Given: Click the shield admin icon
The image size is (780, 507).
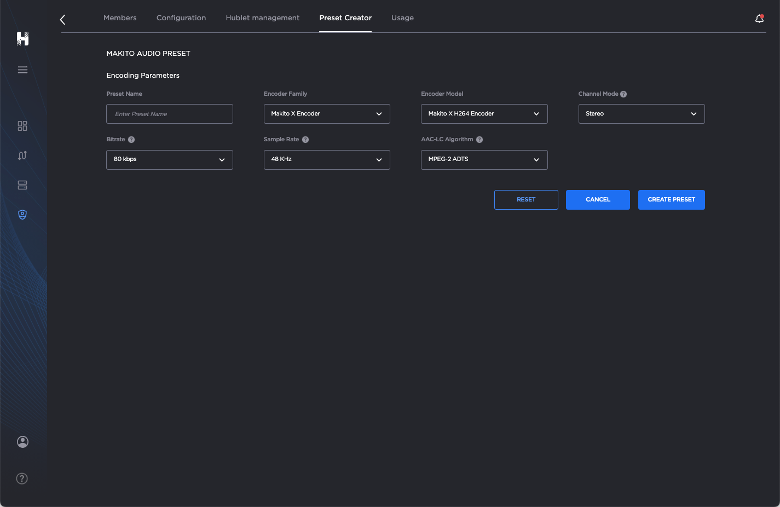Looking at the screenshot, I should [x=22, y=215].
